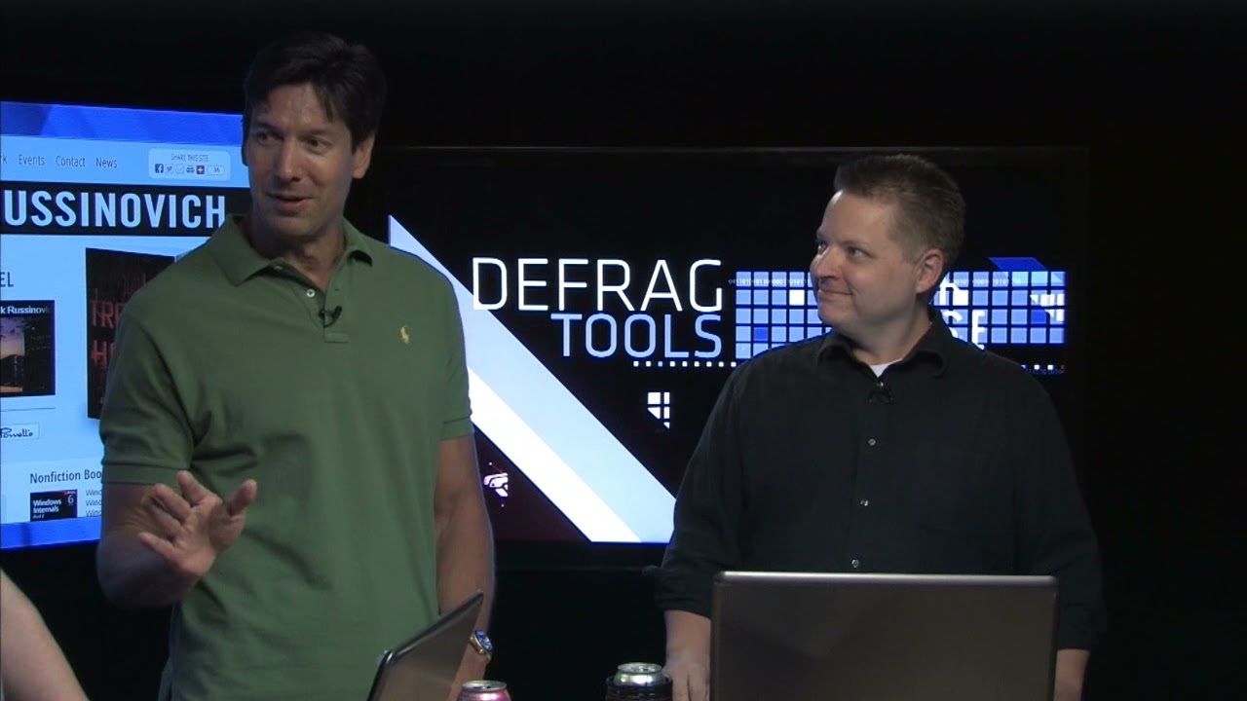
Task: Open the Contact page link
Action: 70,162
